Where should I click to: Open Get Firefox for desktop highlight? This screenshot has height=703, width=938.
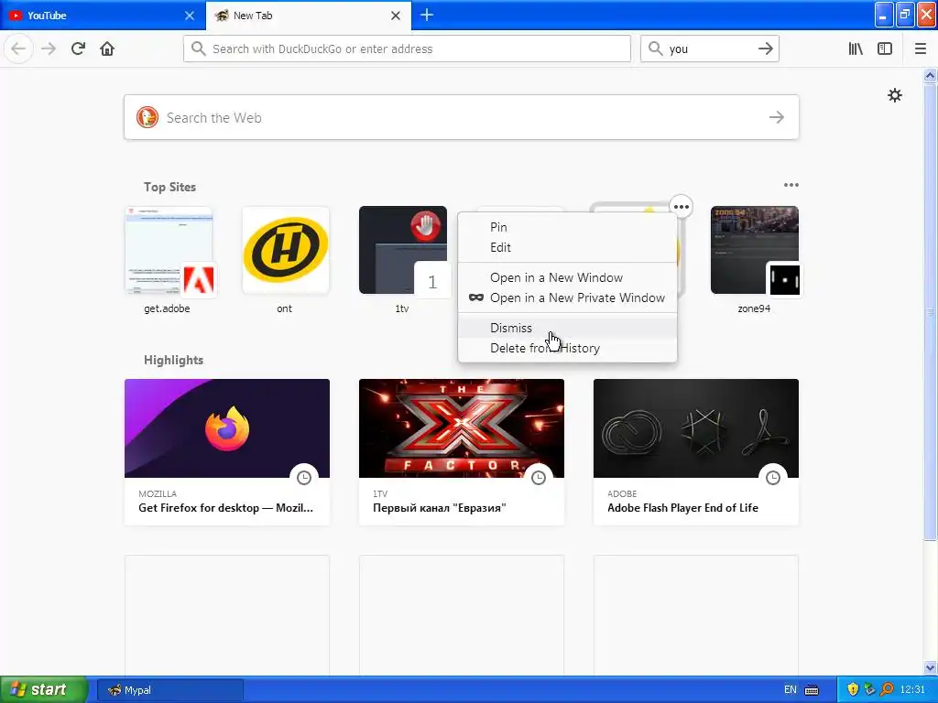(x=227, y=452)
